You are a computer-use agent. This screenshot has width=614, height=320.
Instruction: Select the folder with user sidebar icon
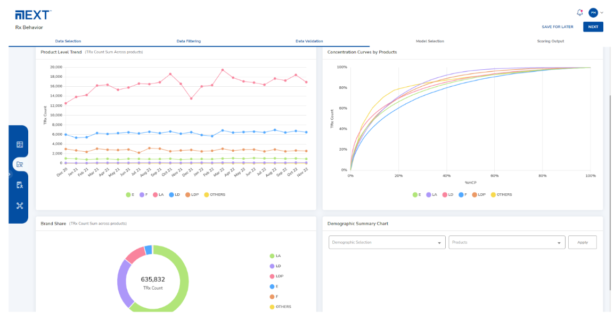click(x=20, y=165)
